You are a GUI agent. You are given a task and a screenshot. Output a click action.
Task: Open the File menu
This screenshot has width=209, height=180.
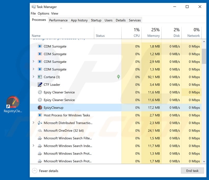tap(33, 13)
